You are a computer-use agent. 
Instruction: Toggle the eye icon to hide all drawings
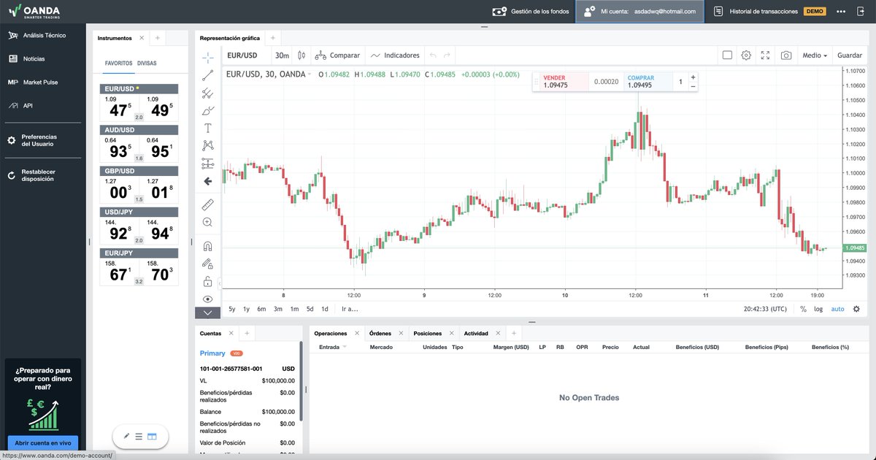tap(208, 299)
